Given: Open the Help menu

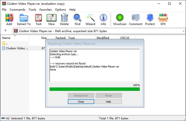Looking at the screenshot, I should point(72,10).
